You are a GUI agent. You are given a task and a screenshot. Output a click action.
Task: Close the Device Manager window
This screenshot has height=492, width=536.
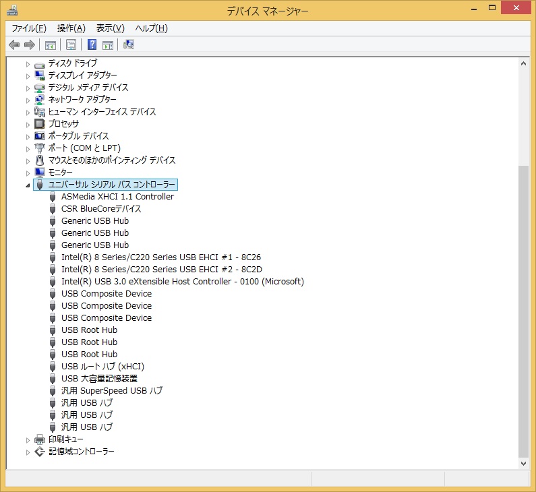pos(516,7)
